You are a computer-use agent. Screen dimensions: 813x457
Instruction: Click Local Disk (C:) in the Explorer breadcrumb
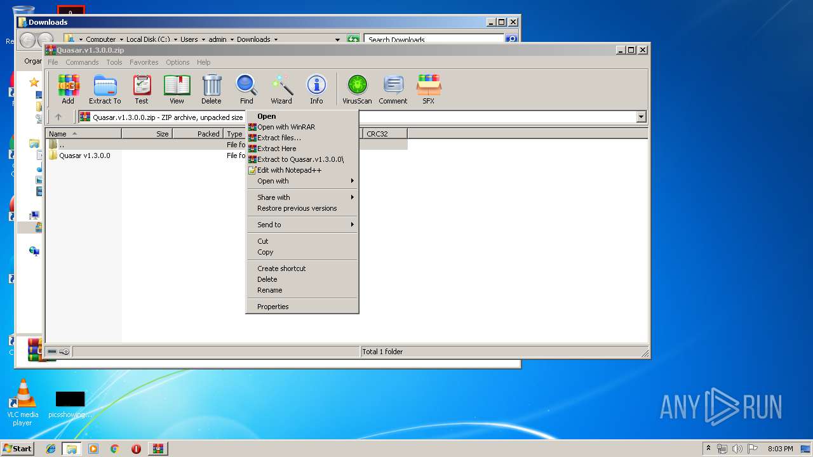click(x=148, y=39)
